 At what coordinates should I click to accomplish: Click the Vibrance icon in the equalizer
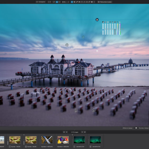coord(113,22)
